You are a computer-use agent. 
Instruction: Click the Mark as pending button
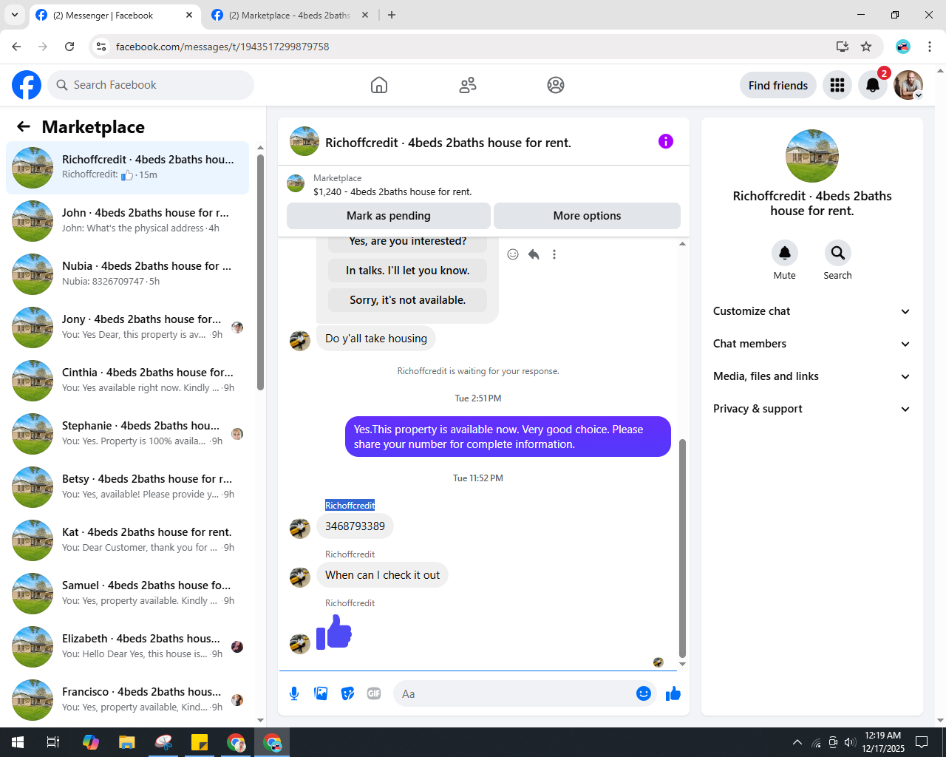389,216
